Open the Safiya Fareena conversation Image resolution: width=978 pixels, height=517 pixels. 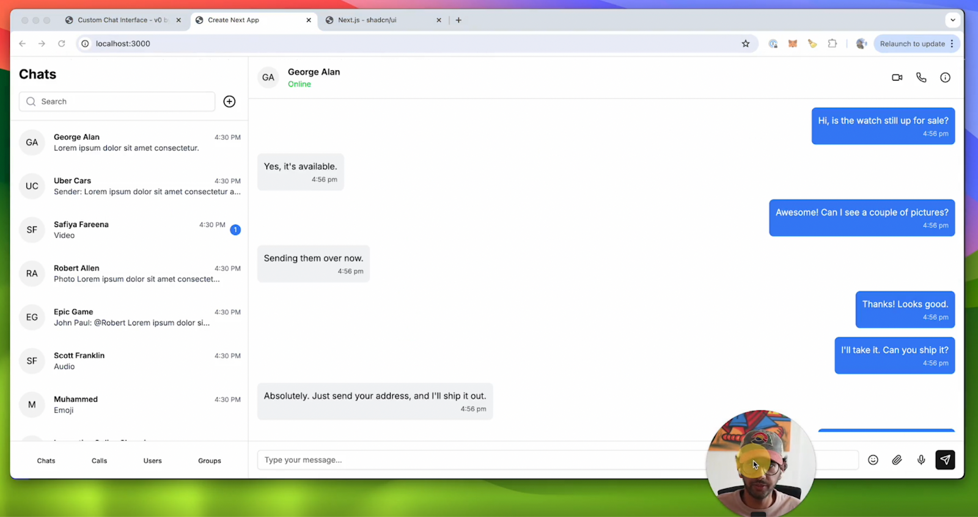coord(130,230)
